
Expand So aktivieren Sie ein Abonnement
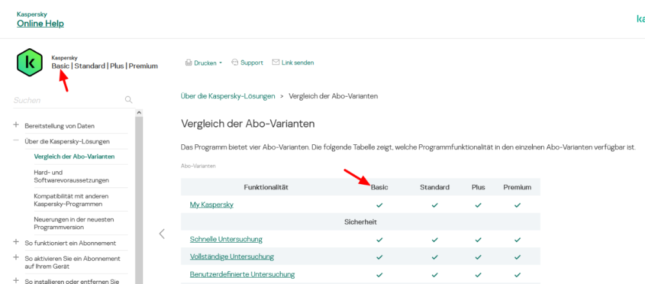pos(16,258)
